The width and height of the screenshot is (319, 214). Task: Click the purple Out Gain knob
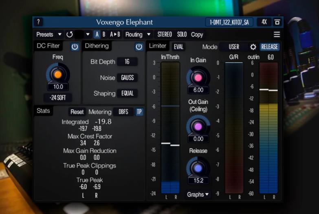[x=198, y=127]
